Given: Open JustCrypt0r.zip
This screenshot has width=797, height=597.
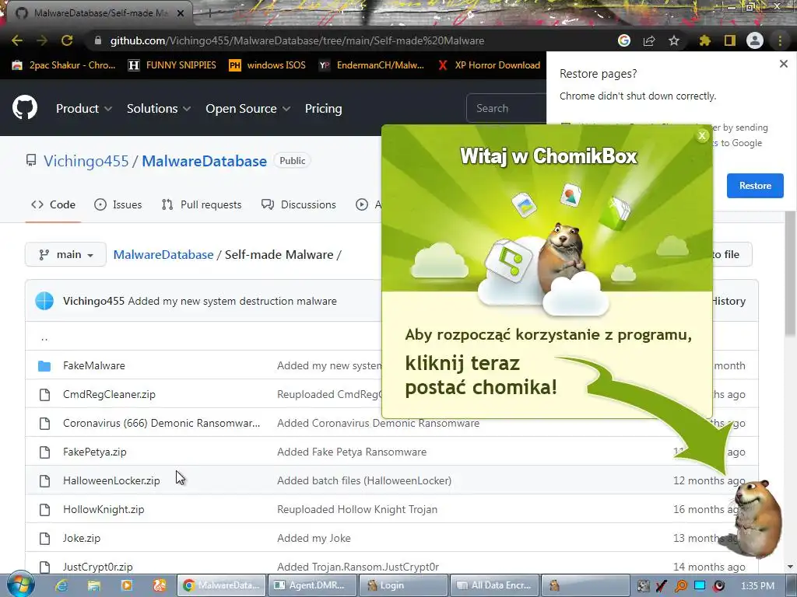Looking at the screenshot, I should [97, 567].
